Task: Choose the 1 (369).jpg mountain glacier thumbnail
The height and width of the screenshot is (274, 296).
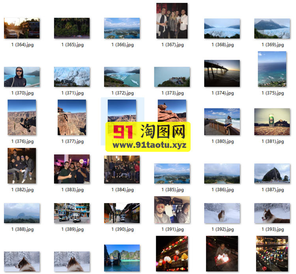Action: (x=272, y=28)
